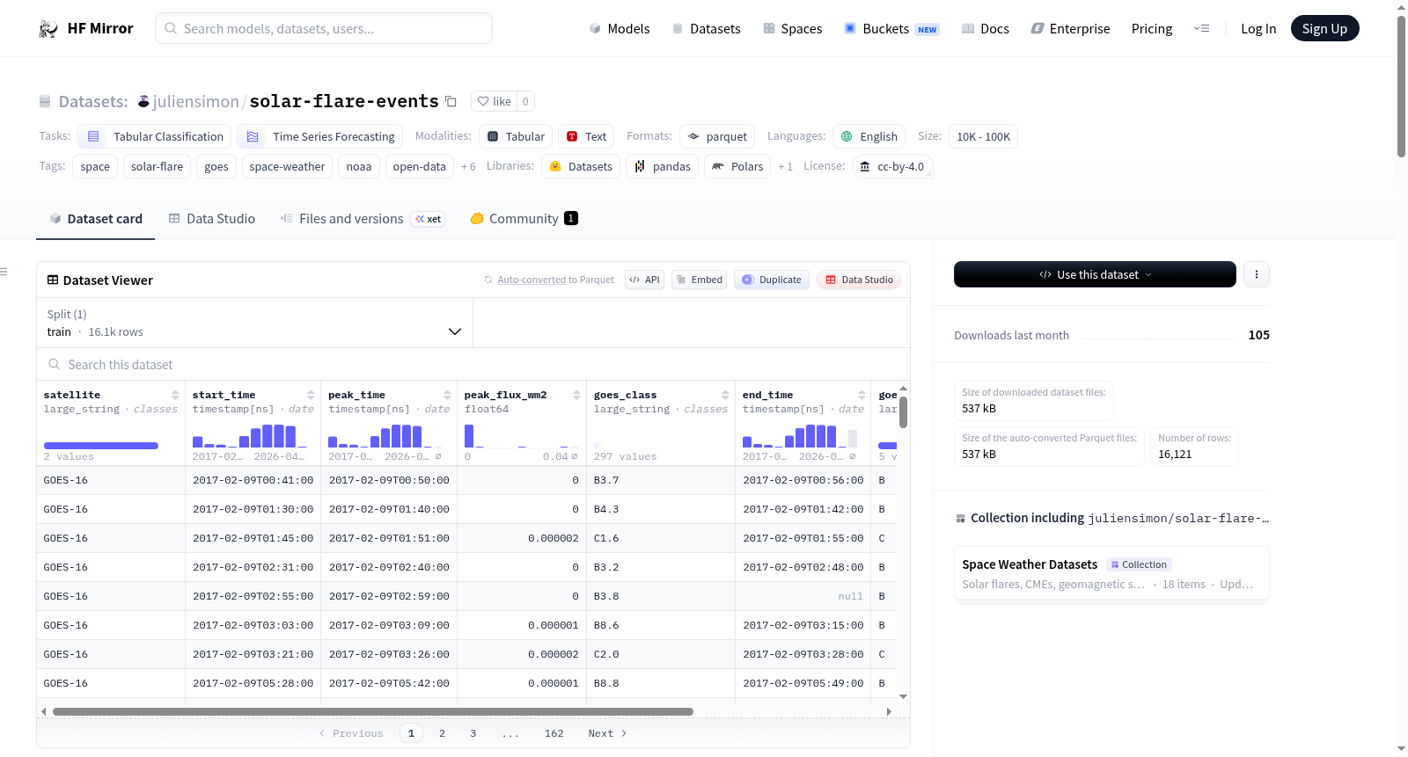
Task: Click the table's scroll-left arrow
Action: point(44,711)
